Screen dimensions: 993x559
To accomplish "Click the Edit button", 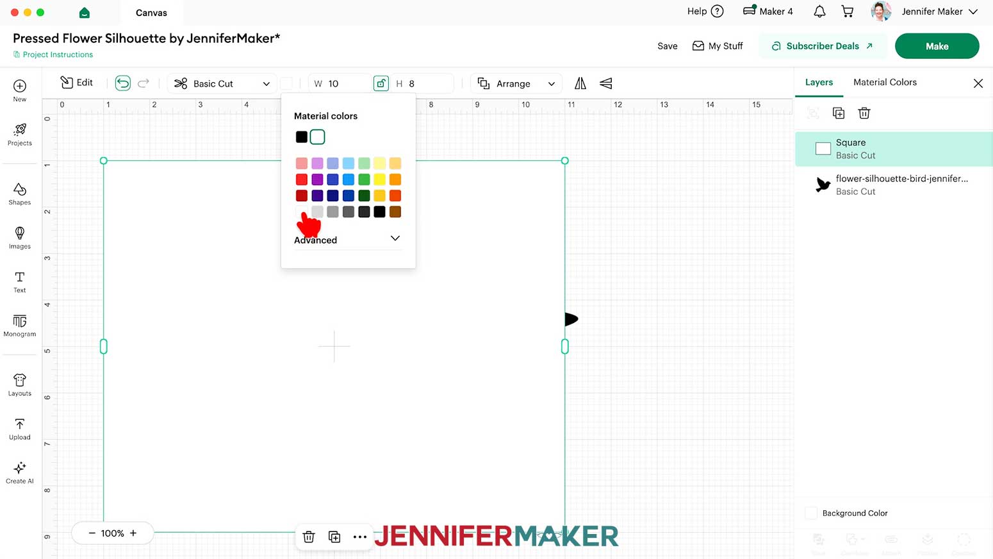I will pos(77,83).
